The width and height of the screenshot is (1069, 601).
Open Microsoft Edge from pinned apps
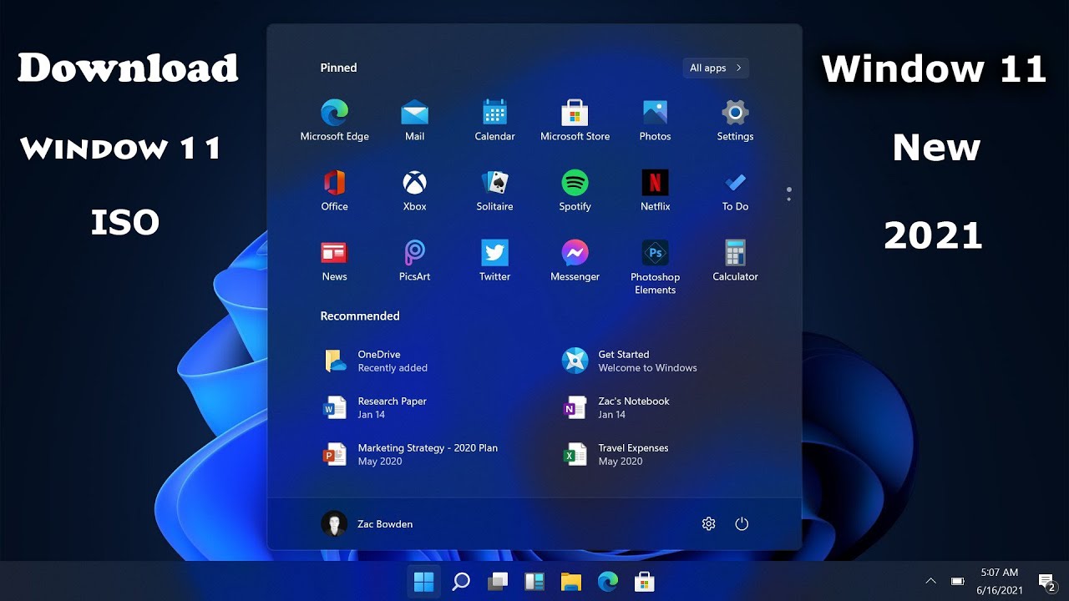334,120
